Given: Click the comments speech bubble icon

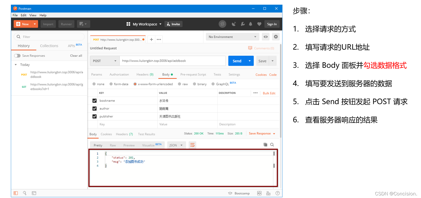Looking at the screenshot, I should pyautogui.click(x=250, y=48).
